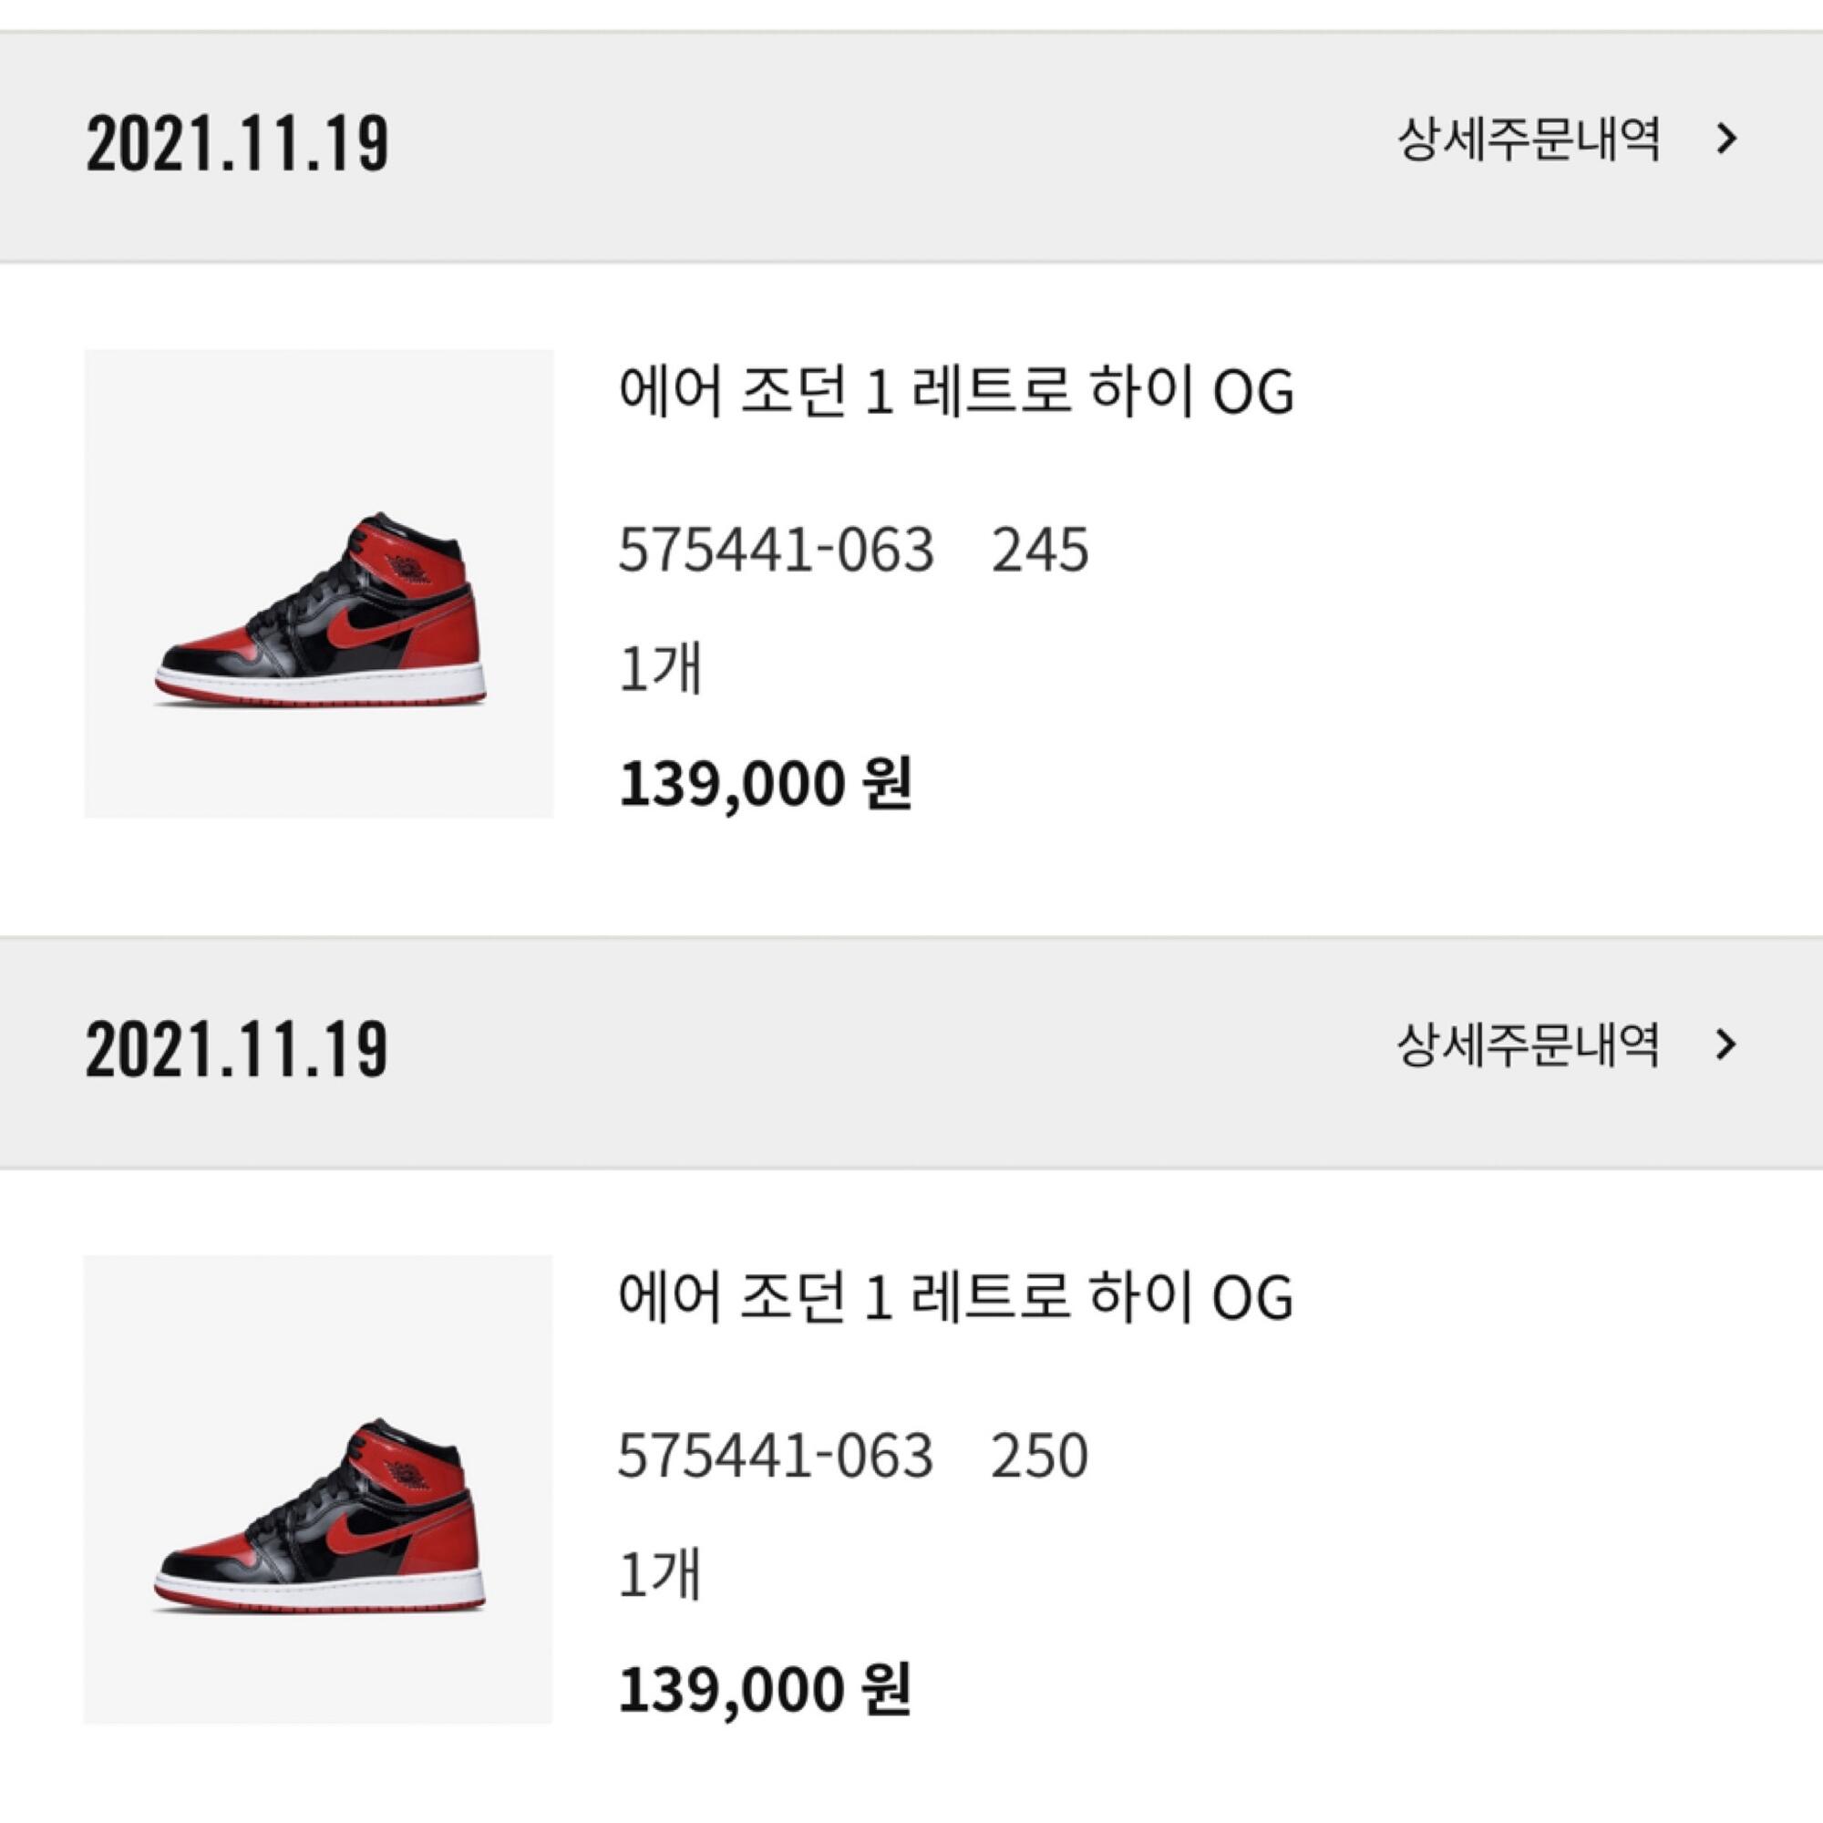Click the 1개 quantity in the first order
Screen dimensions: 1823x1823
click(x=660, y=668)
